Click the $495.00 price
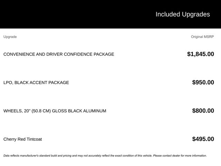Screen dimensions: 221x166 point(203,139)
